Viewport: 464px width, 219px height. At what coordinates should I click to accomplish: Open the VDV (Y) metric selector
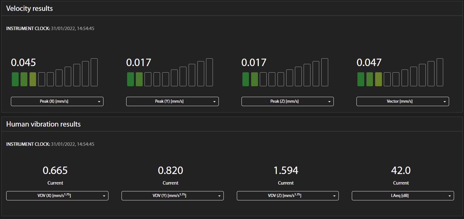tap(172, 196)
